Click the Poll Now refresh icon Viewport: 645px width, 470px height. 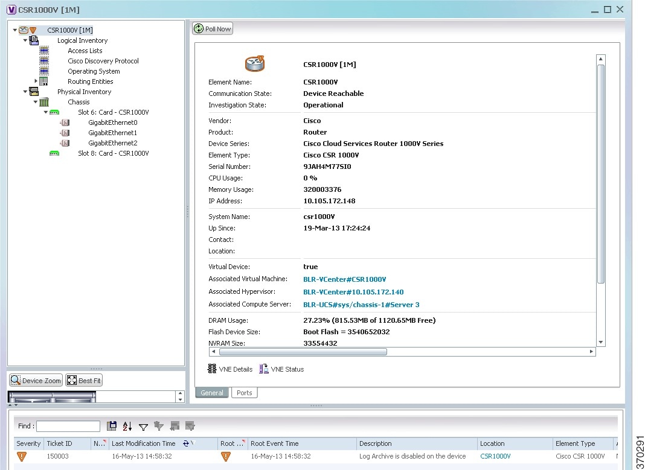click(199, 29)
